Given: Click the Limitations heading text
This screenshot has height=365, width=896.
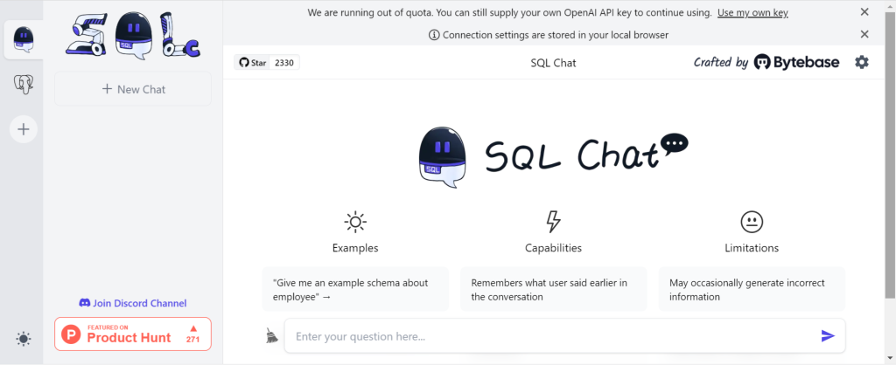Looking at the screenshot, I should tap(752, 248).
